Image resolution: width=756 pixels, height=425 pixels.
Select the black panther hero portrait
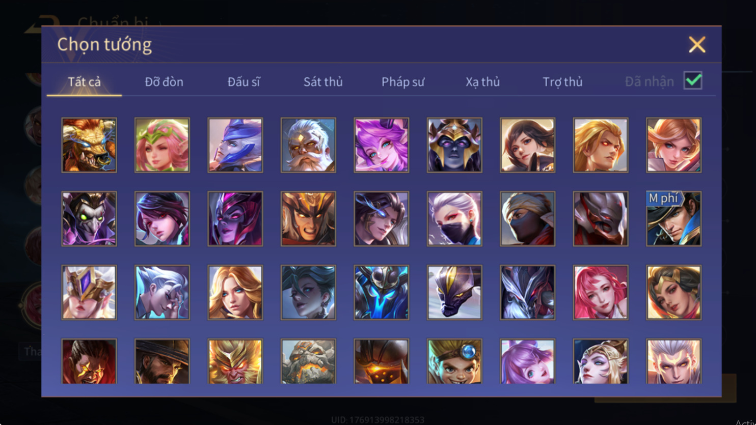pyautogui.click(x=454, y=293)
